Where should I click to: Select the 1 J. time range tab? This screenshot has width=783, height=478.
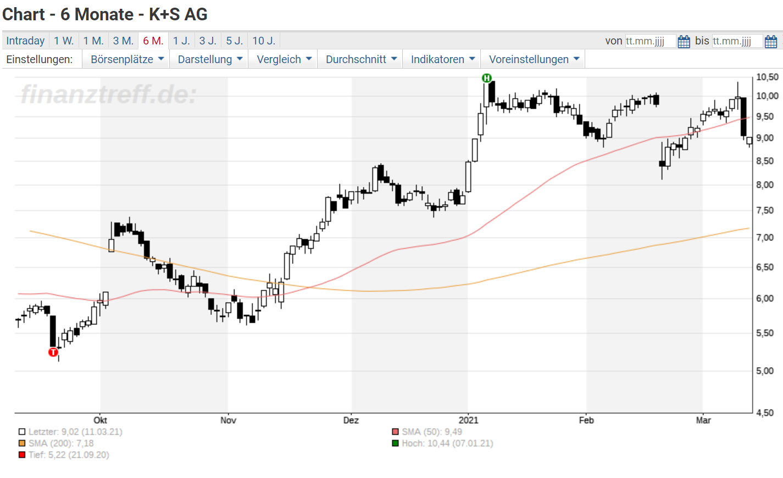tap(181, 41)
